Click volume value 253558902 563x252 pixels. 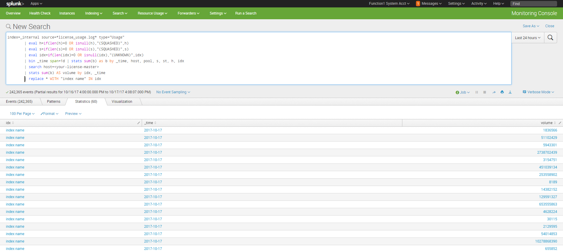[x=548, y=175]
